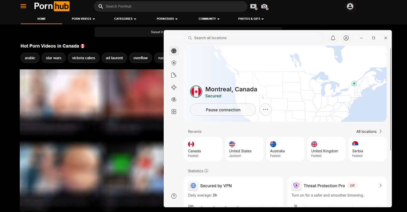407x212 pixels.
Task: Open the apps grid icon in VPN sidebar
Action: pyautogui.click(x=174, y=112)
